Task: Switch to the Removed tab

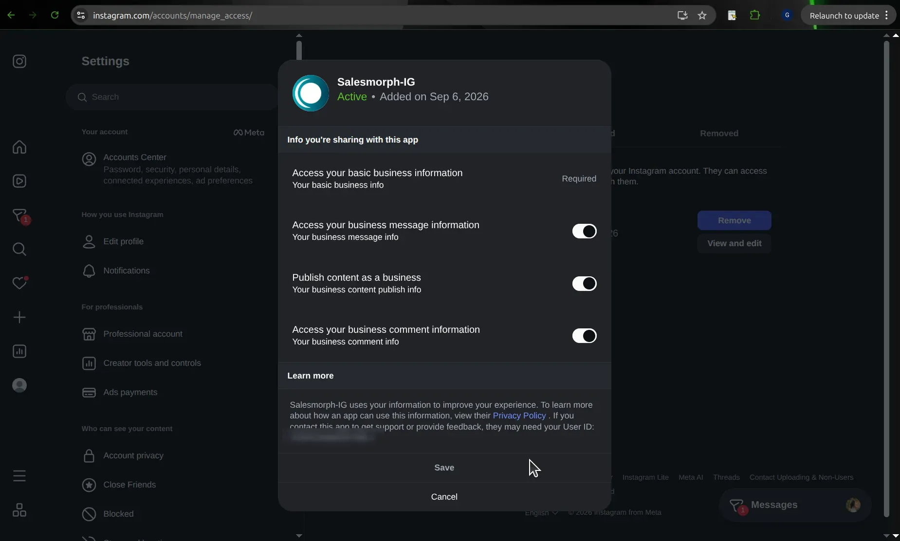Action: (x=719, y=133)
